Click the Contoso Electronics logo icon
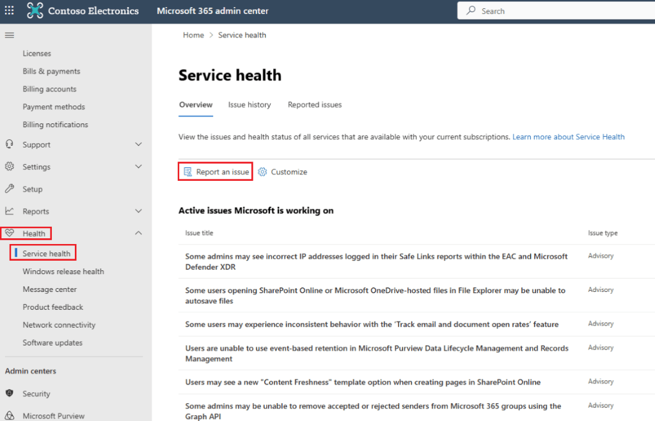655x421 pixels. pyautogui.click(x=35, y=10)
